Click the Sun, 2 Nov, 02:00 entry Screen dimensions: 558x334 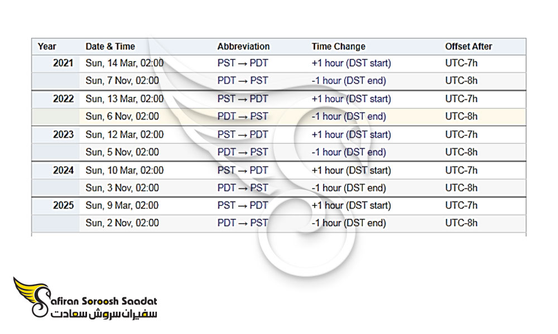click(x=122, y=223)
